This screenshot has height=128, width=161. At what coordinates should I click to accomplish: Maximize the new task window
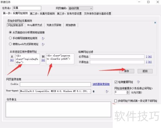(148, 2)
